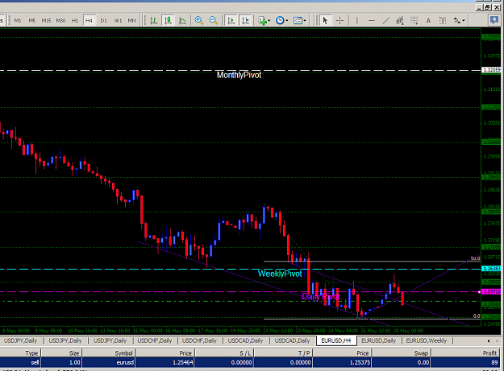Select the 'sell' order type cell

(x=20, y=362)
